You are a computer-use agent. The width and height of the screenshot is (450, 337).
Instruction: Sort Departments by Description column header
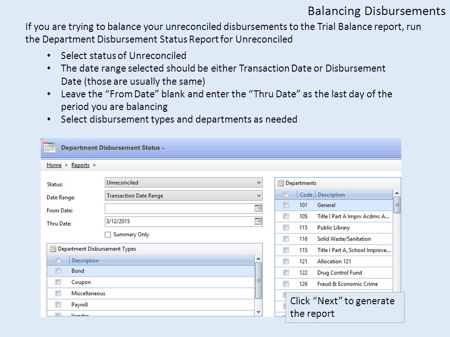pyautogui.click(x=331, y=195)
